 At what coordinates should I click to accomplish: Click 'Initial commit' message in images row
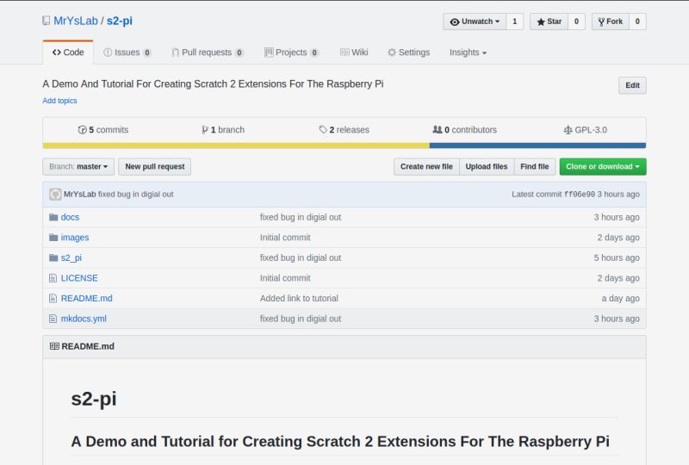coord(285,238)
